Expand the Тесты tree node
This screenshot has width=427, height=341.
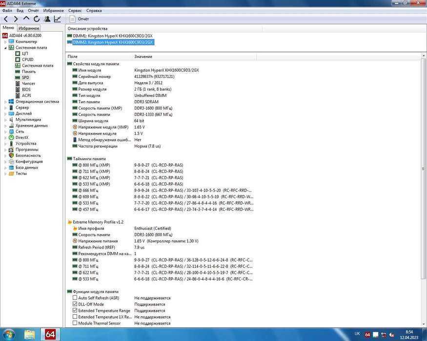coord(5,173)
